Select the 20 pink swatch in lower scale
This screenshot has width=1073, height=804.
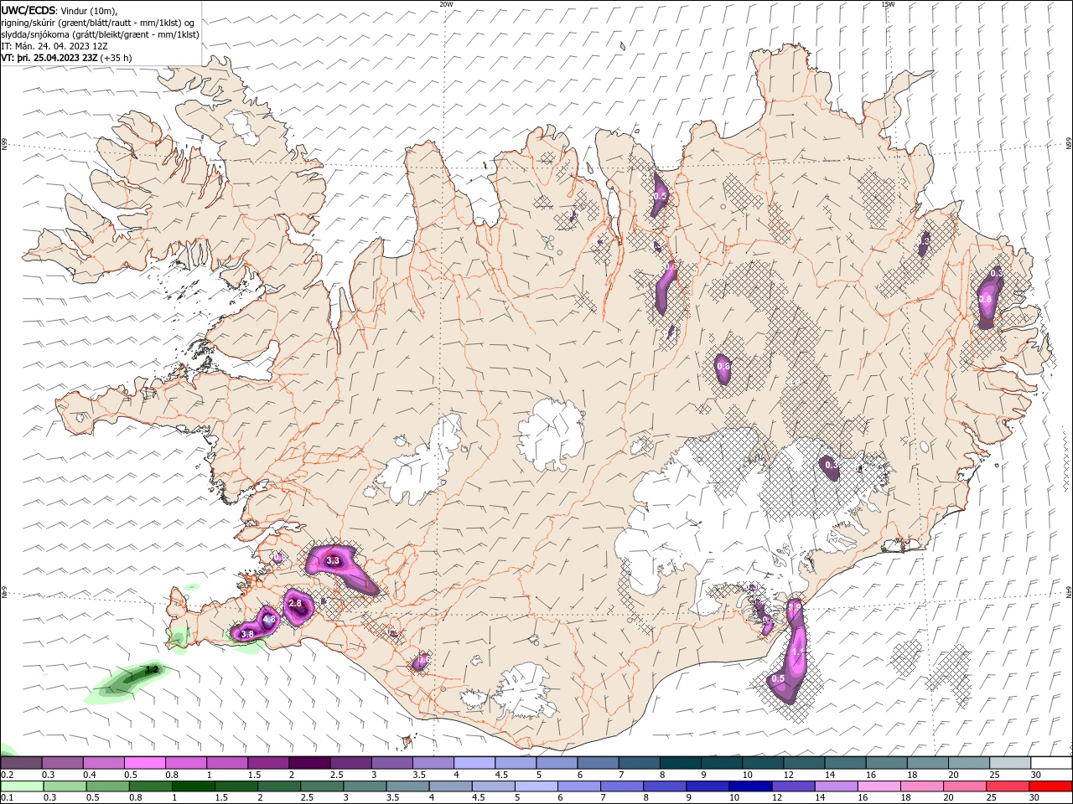[x=965, y=786]
